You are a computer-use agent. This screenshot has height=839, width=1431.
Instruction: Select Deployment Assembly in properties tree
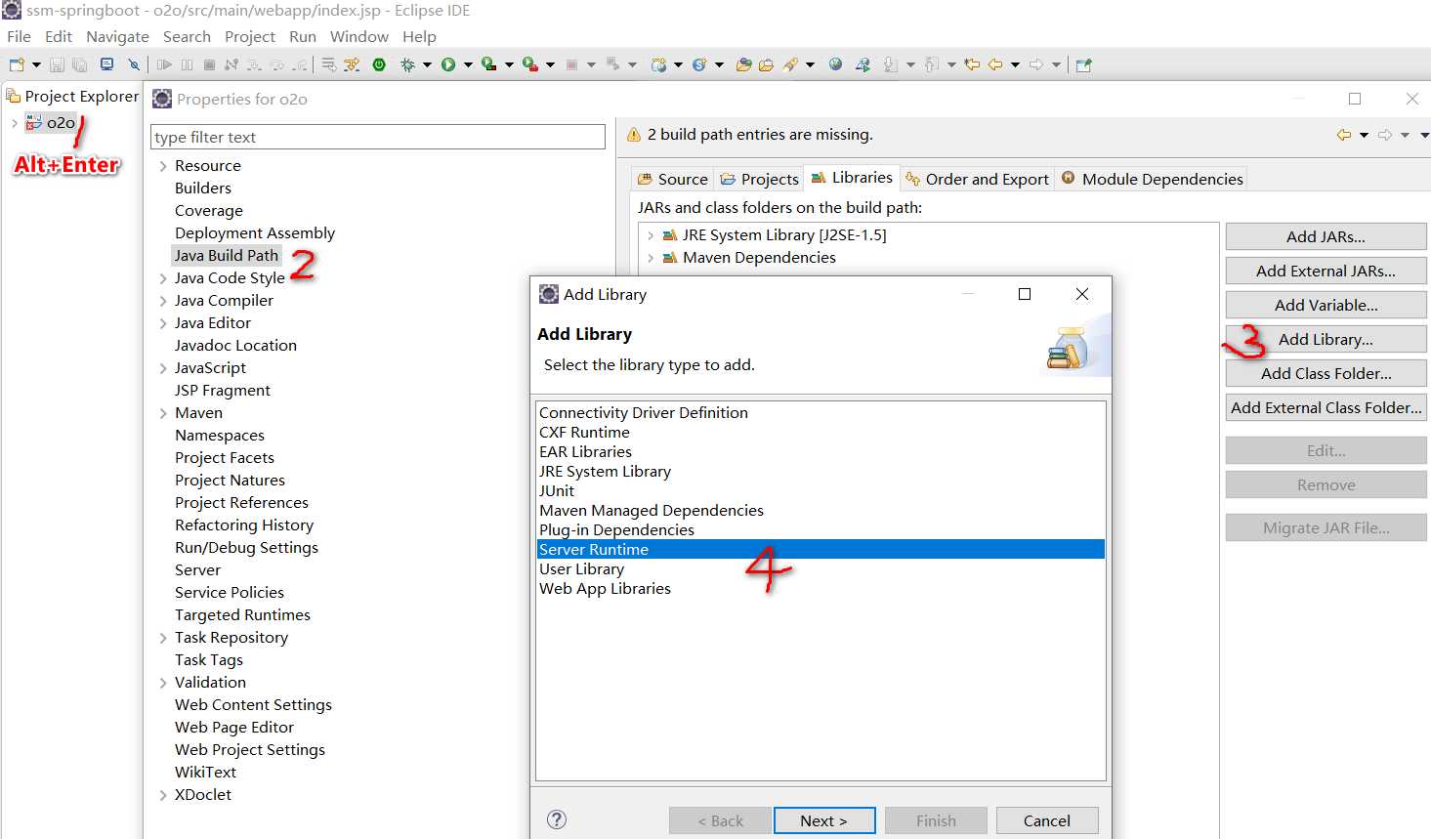[255, 232]
